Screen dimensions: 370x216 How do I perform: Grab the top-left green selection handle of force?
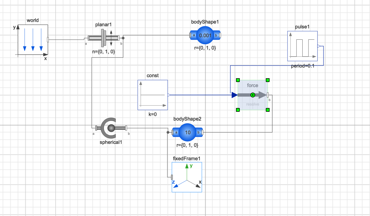[x=238, y=80]
